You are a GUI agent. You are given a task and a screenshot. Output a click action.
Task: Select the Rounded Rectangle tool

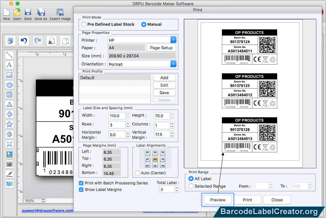point(9,94)
